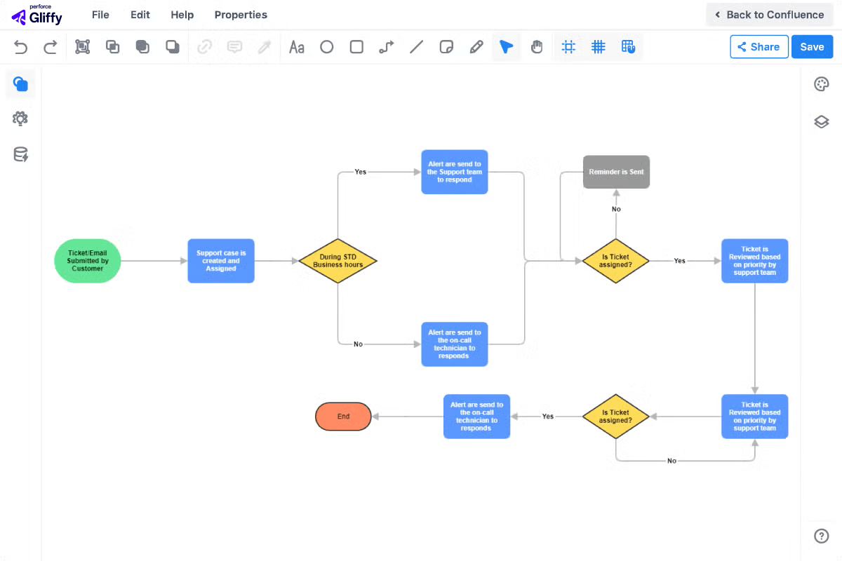
Task: Select the on-call technician box left of End
Action: point(477,417)
